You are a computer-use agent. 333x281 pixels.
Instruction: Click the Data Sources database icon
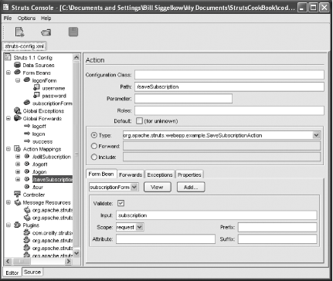tap(18, 65)
